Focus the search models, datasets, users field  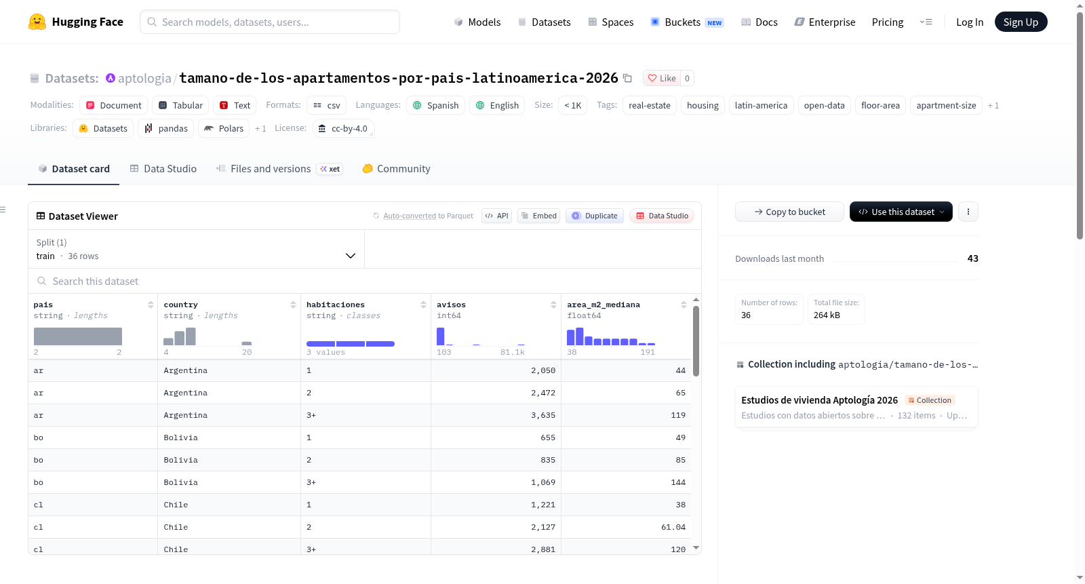click(x=270, y=22)
